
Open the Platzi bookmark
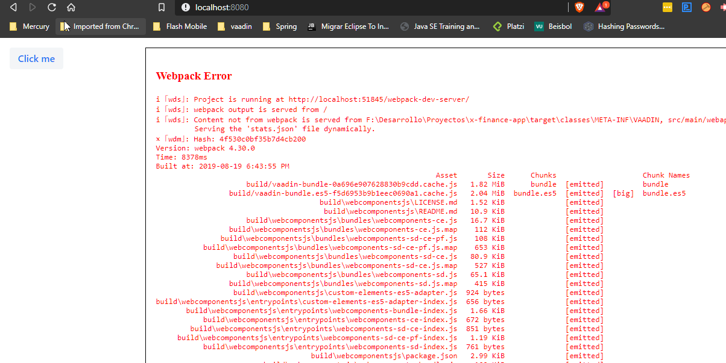509,26
